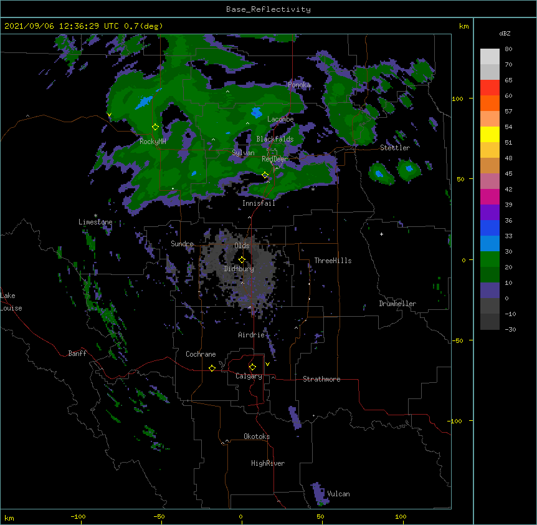Image resolution: width=537 pixels, height=525 pixels.
Task: Click the Lake Louise label
Action: [x=11, y=302]
